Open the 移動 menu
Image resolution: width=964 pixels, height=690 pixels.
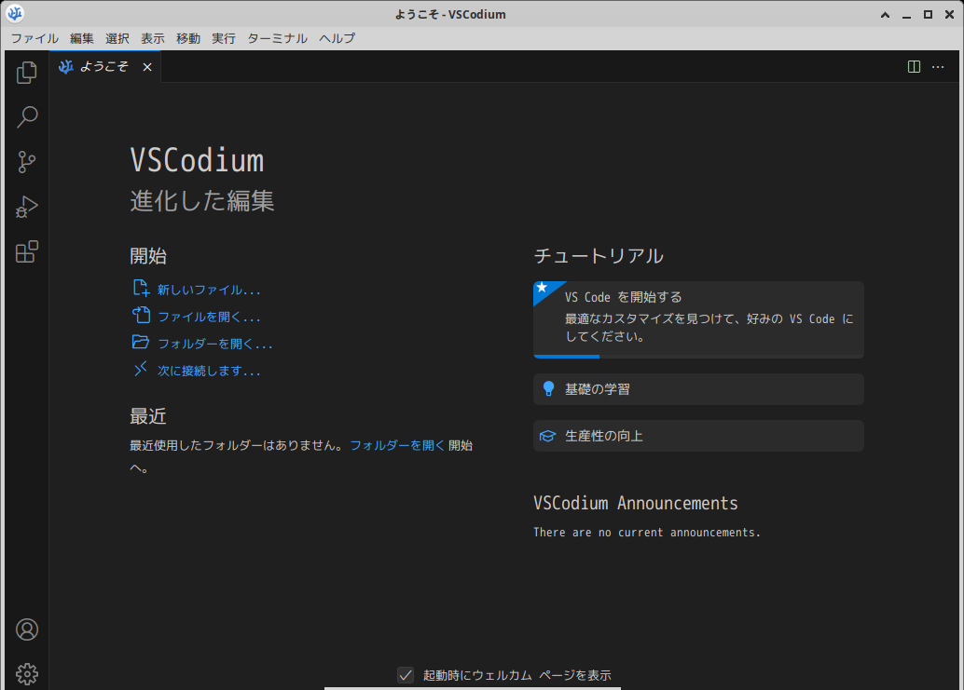(188, 38)
